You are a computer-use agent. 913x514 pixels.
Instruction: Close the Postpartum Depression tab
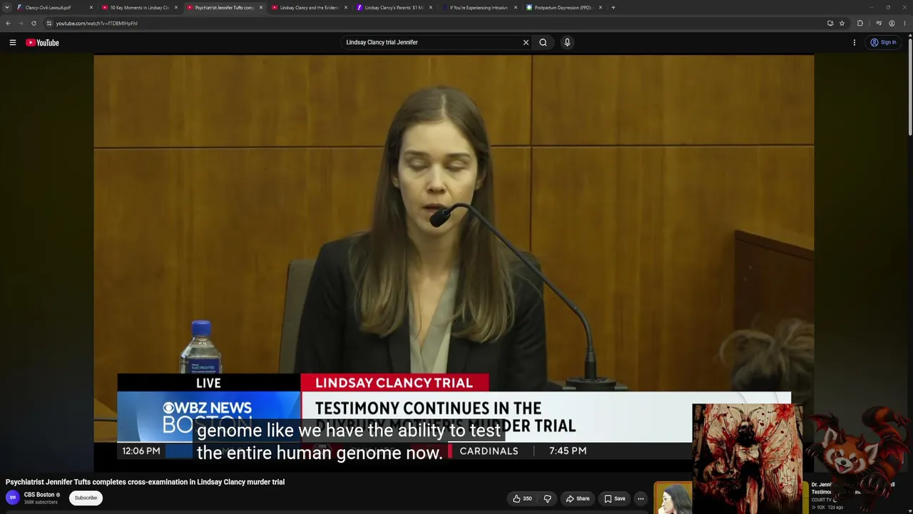coord(601,8)
